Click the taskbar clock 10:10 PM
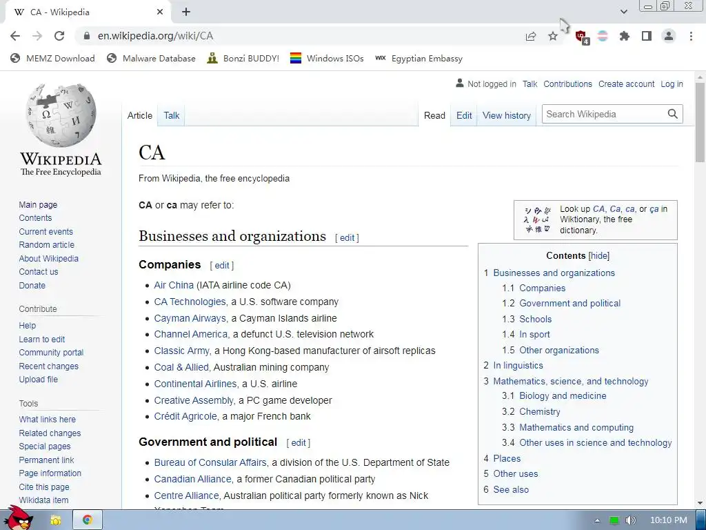Image resolution: width=706 pixels, height=530 pixels. point(669,520)
